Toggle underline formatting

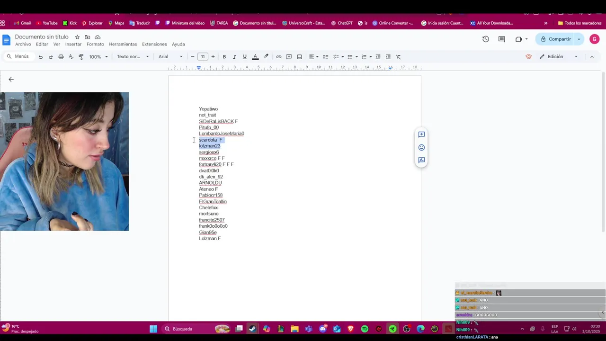[245, 57]
